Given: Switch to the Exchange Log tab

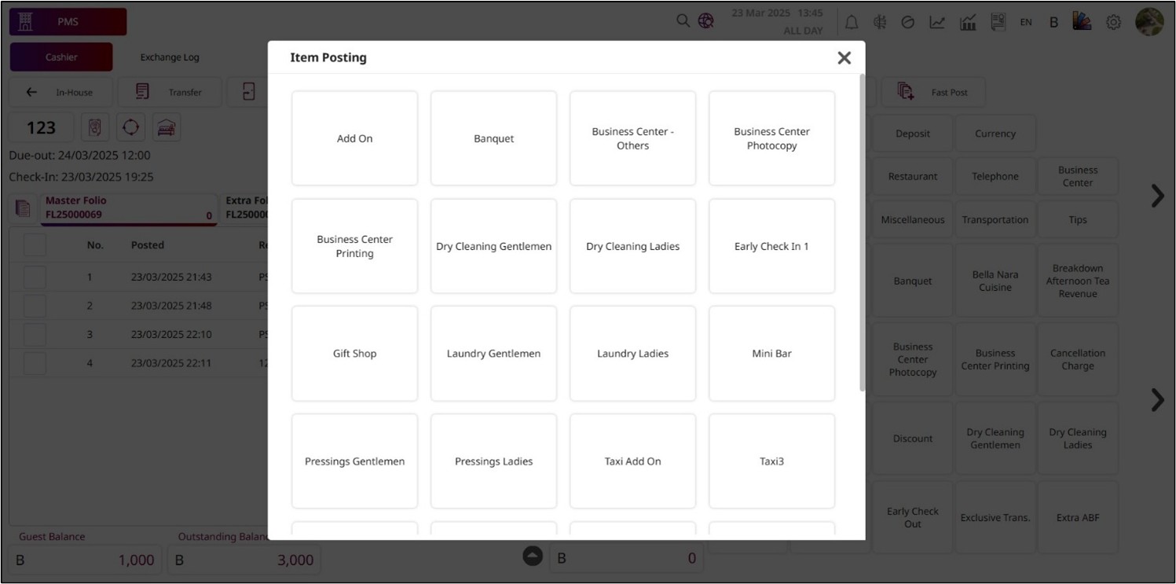Looking at the screenshot, I should pos(170,57).
